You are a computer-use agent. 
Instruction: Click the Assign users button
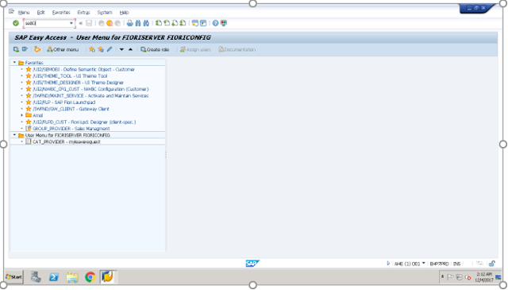[x=195, y=49]
